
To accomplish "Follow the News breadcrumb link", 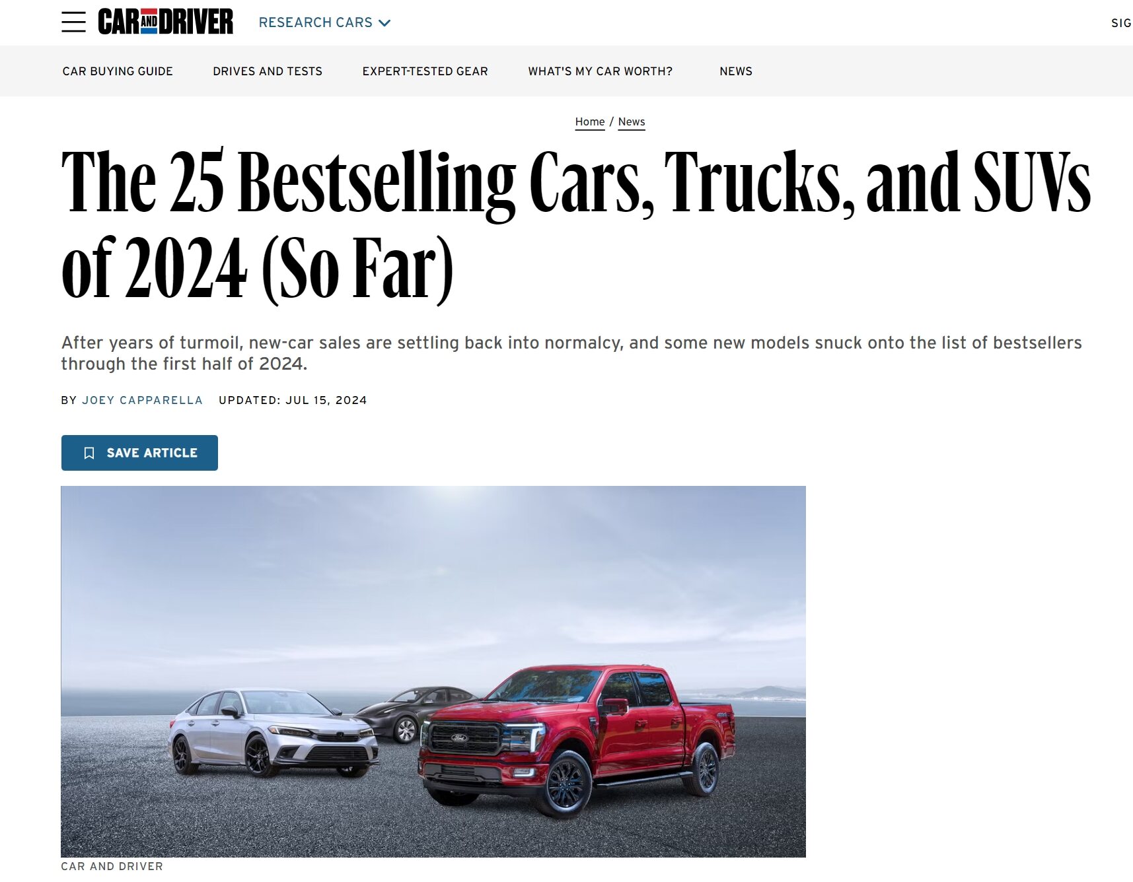I will pos(632,122).
